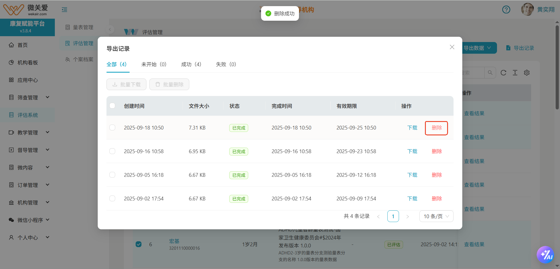Image resolution: width=560 pixels, height=269 pixels.
Task: Switch to the 成功 (4) tab
Action: click(191, 64)
